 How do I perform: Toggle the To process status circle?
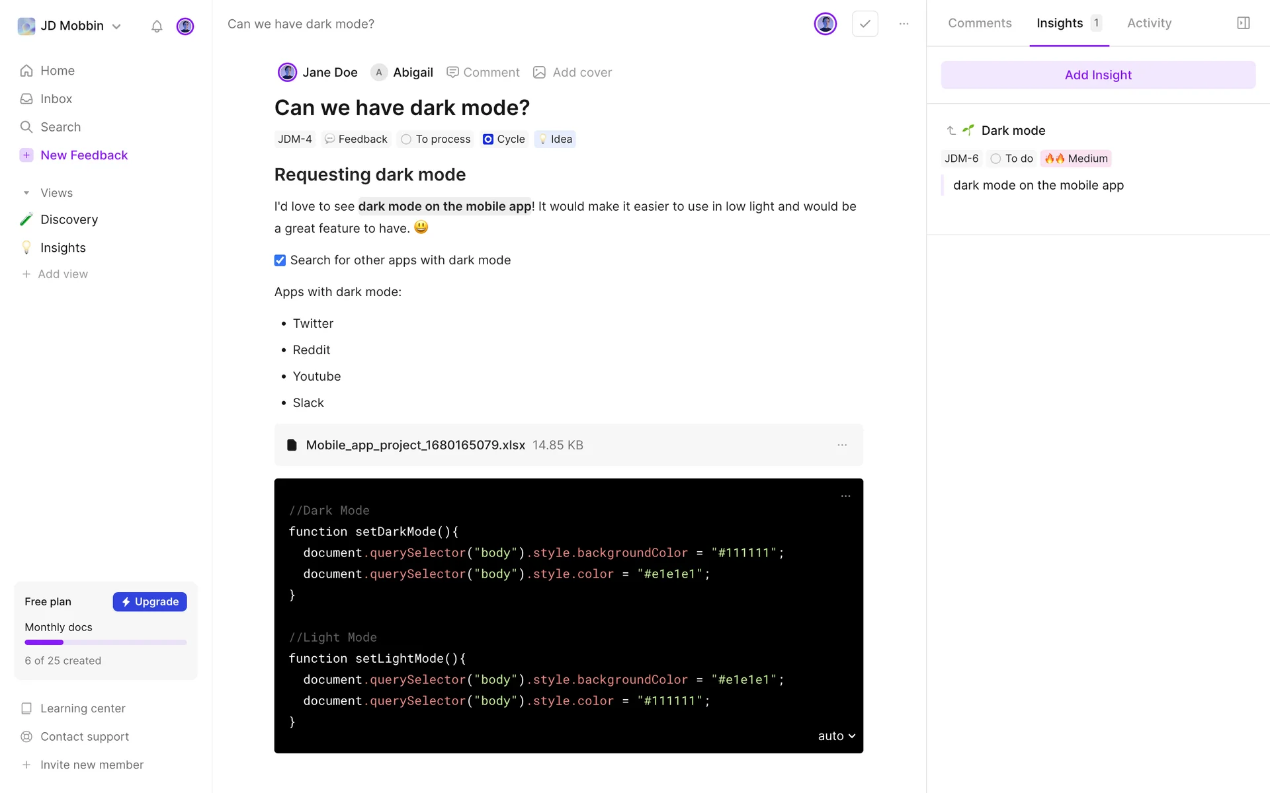click(406, 139)
